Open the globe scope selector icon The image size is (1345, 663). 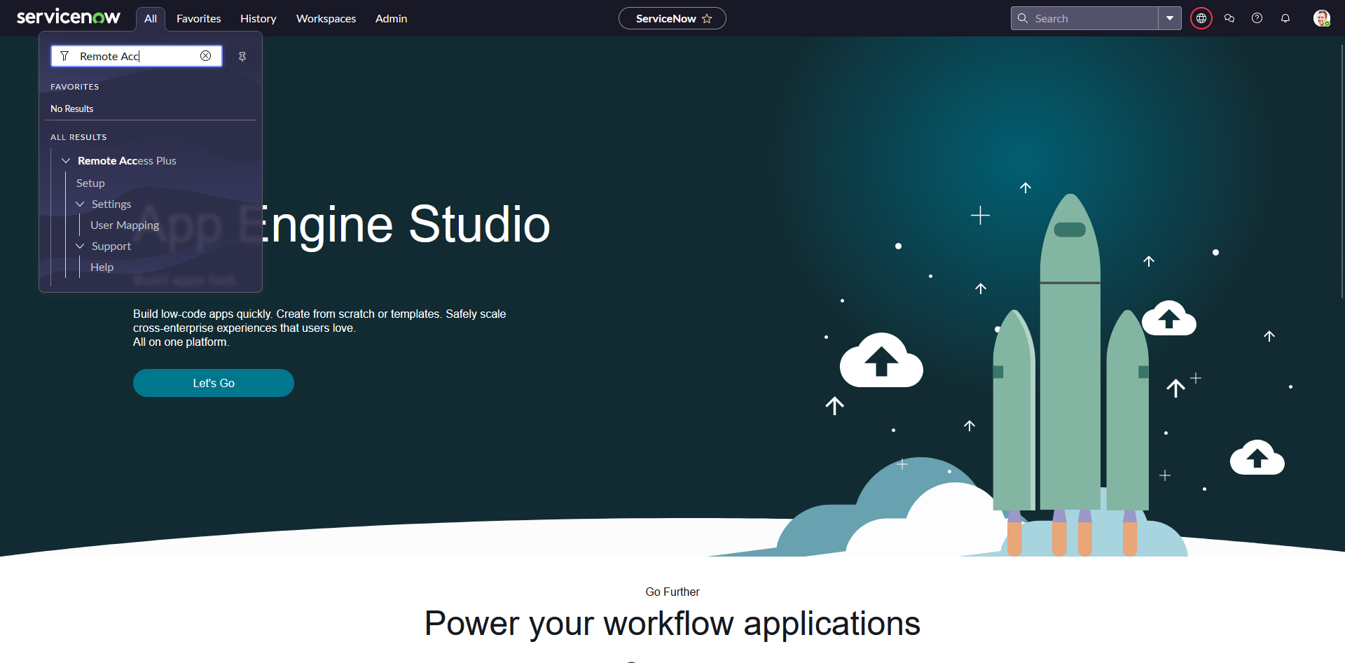(x=1201, y=18)
